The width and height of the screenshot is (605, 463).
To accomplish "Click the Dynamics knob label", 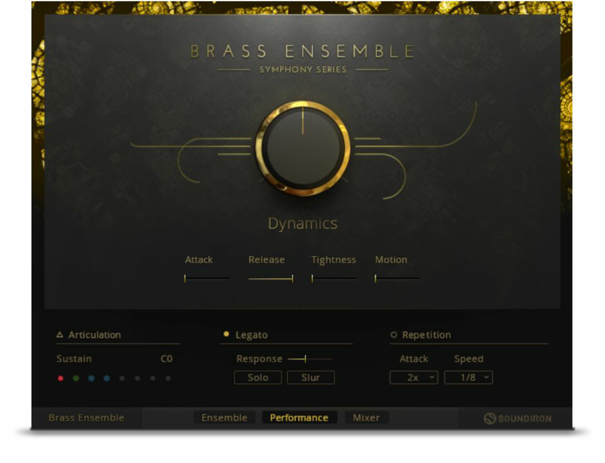I will tap(303, 224).
